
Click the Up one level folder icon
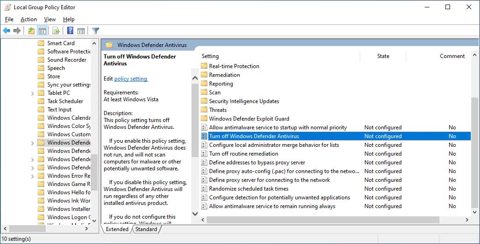[x=31, y=30]
